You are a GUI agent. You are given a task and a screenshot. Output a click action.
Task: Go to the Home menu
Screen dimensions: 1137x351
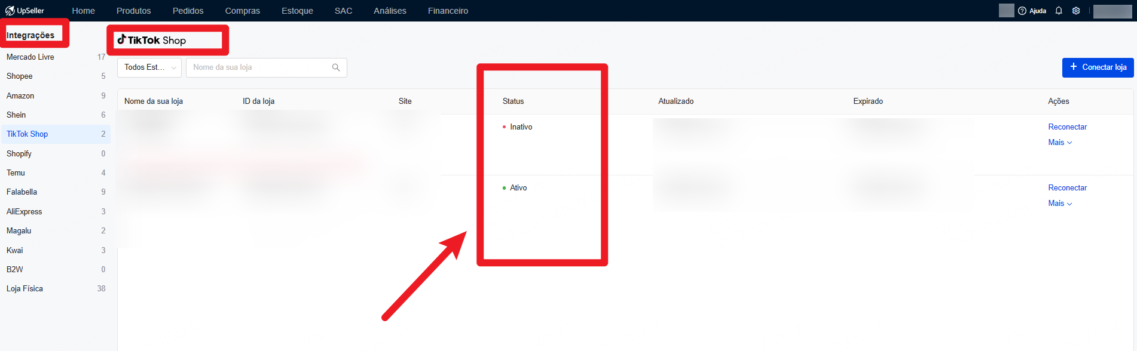click(x=83, y=11)
